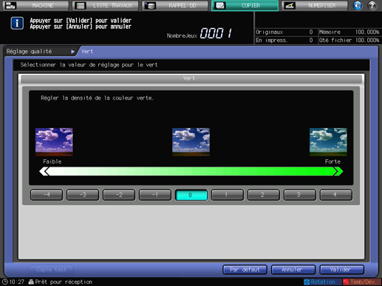
Task: Click the Qté fichier 100.000% value
Action: pos(367,40)
